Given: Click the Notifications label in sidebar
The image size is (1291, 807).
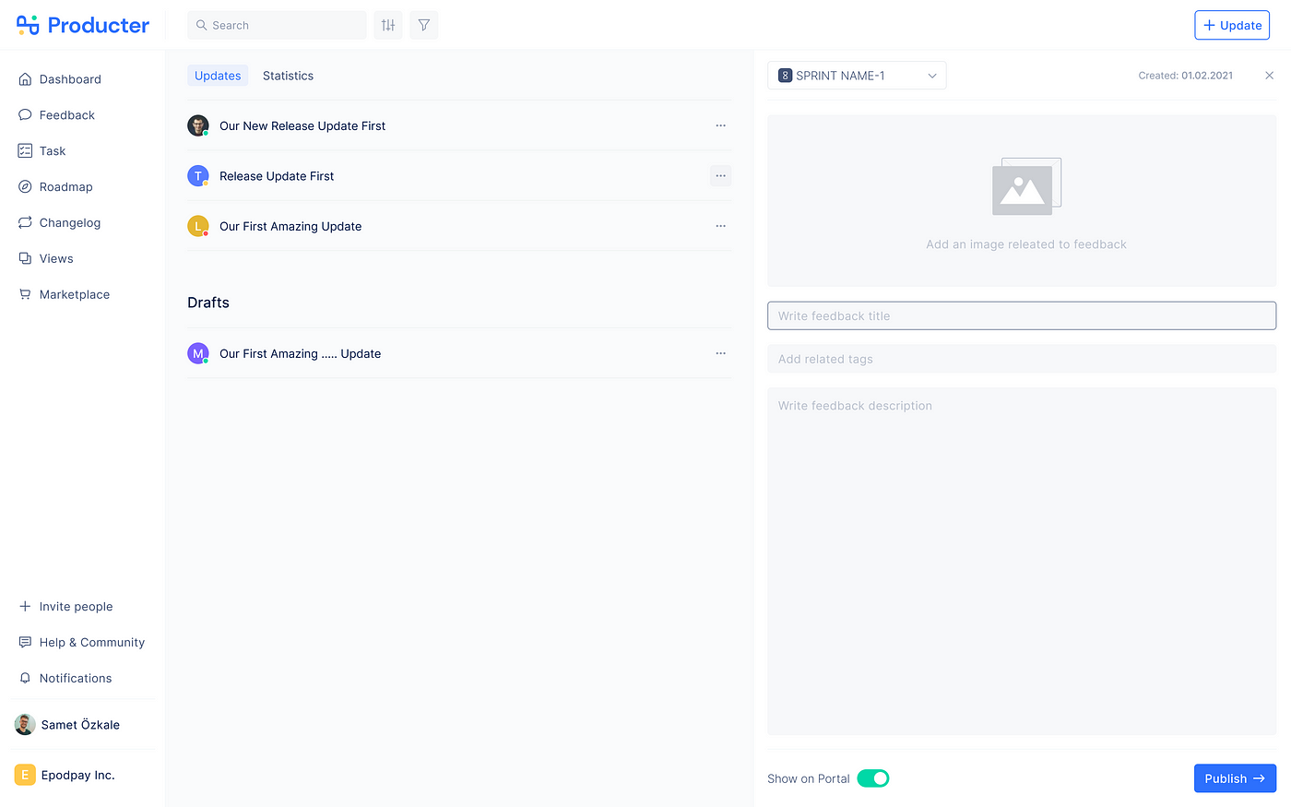Looking at the screenshot, I should 76,679.
